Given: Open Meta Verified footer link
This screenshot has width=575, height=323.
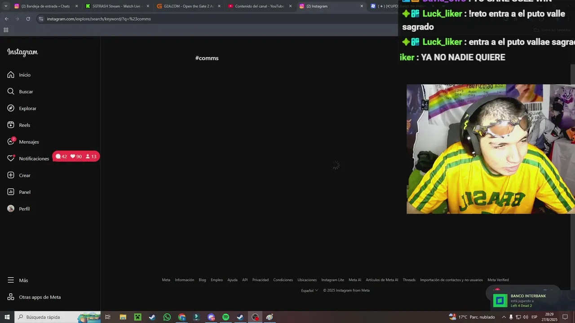Looking at the screenshot, I should [498, 280].
